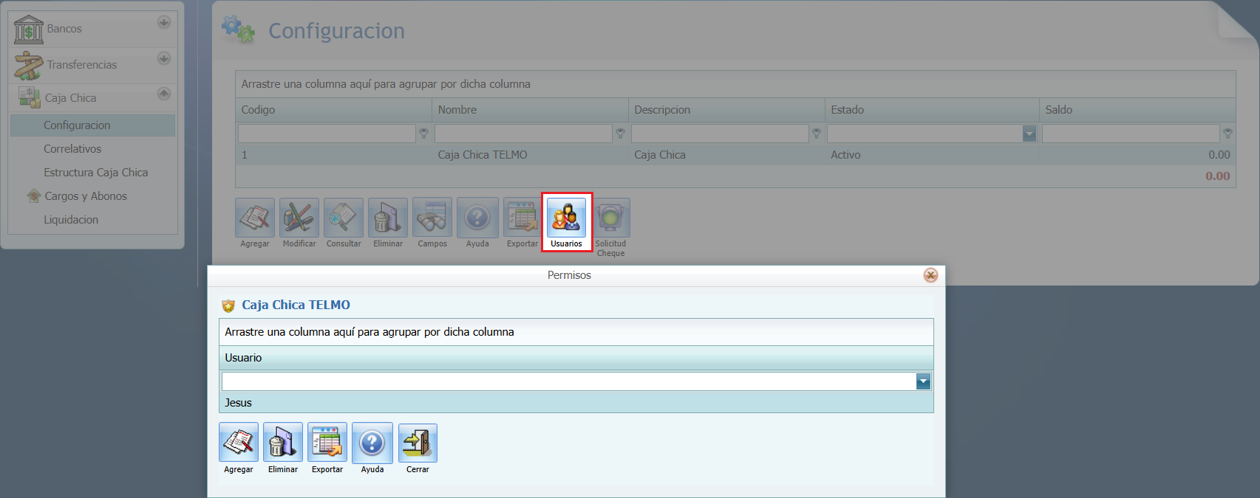Click Cerrar icon in Permisos dialog

tap(418, 443)
